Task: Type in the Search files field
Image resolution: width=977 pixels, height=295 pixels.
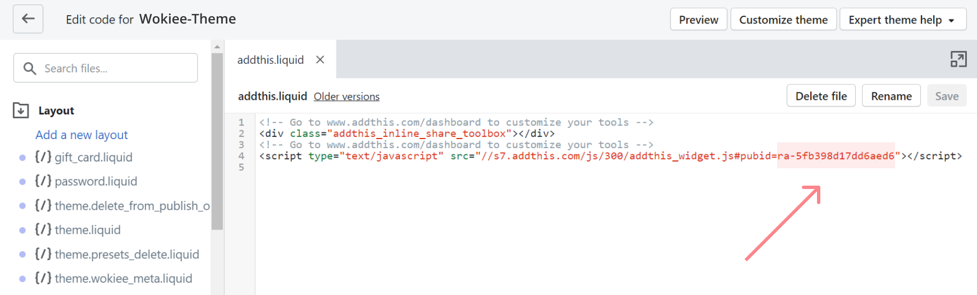Action: 115,68
